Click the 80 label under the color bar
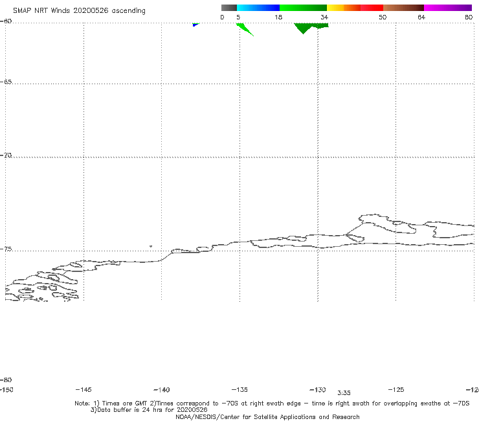Viewport: 479px width, 421px height. tap(469, 17)
